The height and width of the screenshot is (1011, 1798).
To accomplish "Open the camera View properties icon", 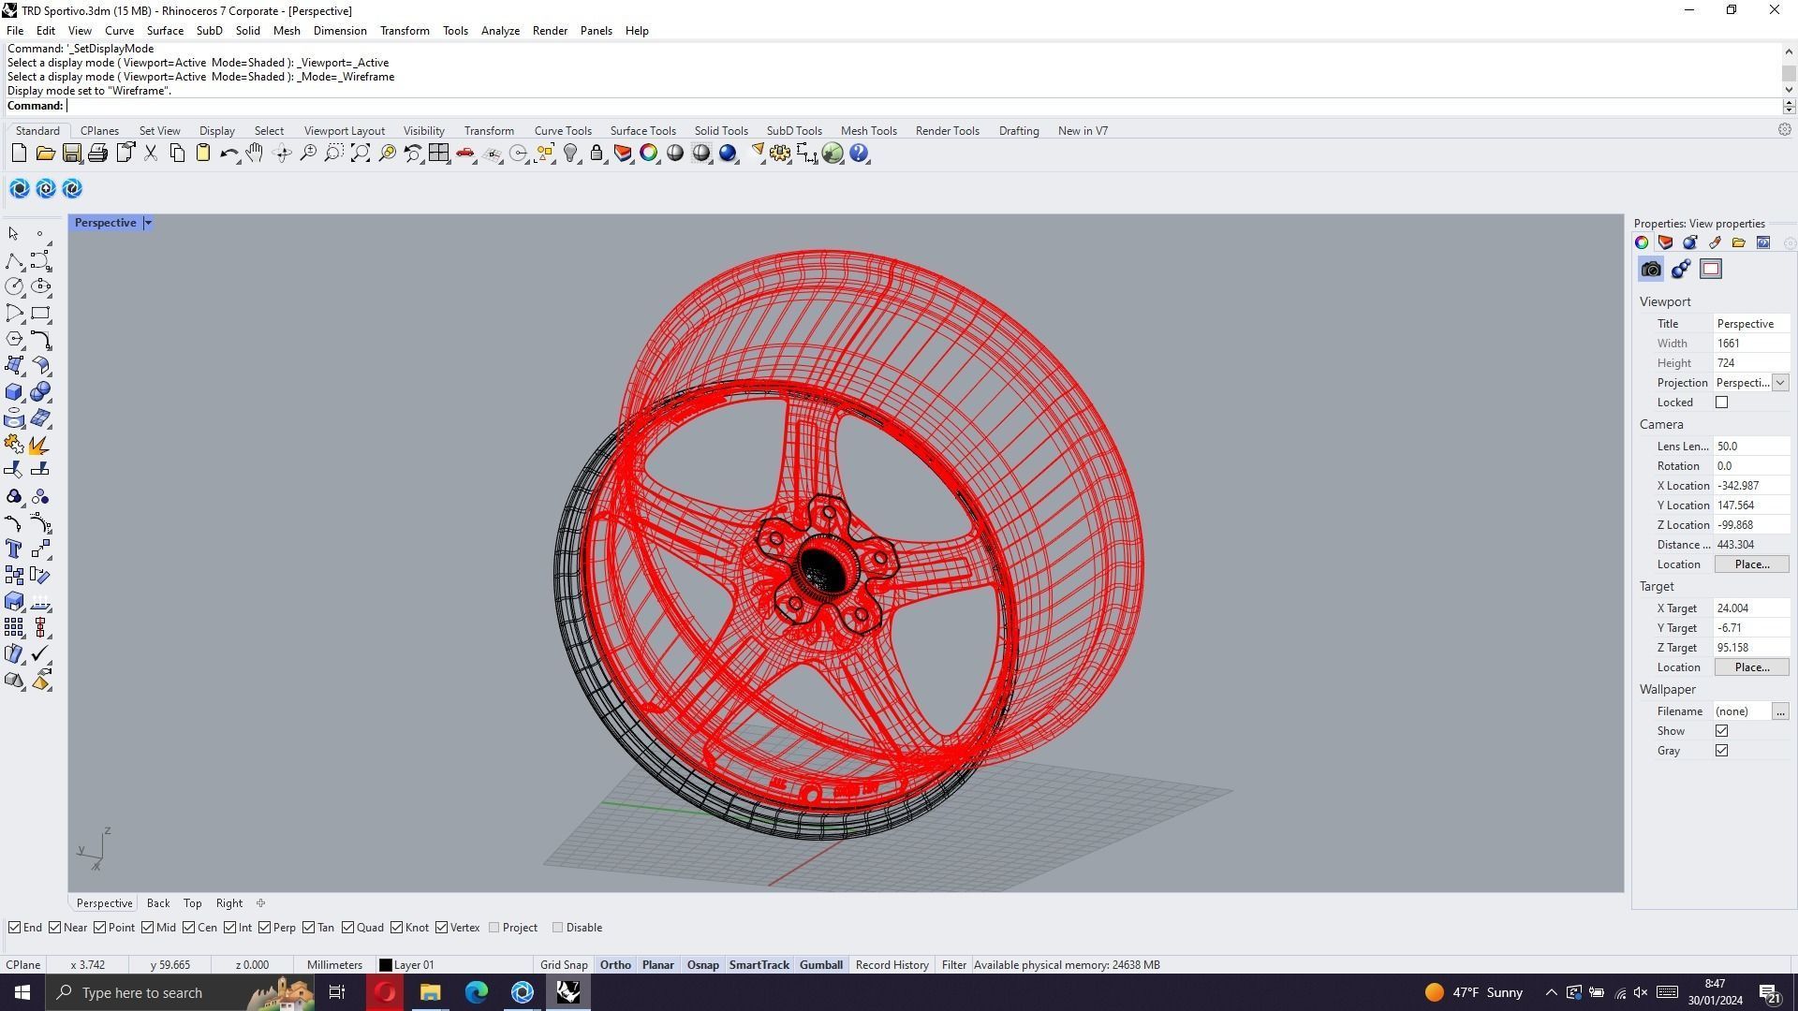I will (x=1651, y=270).
